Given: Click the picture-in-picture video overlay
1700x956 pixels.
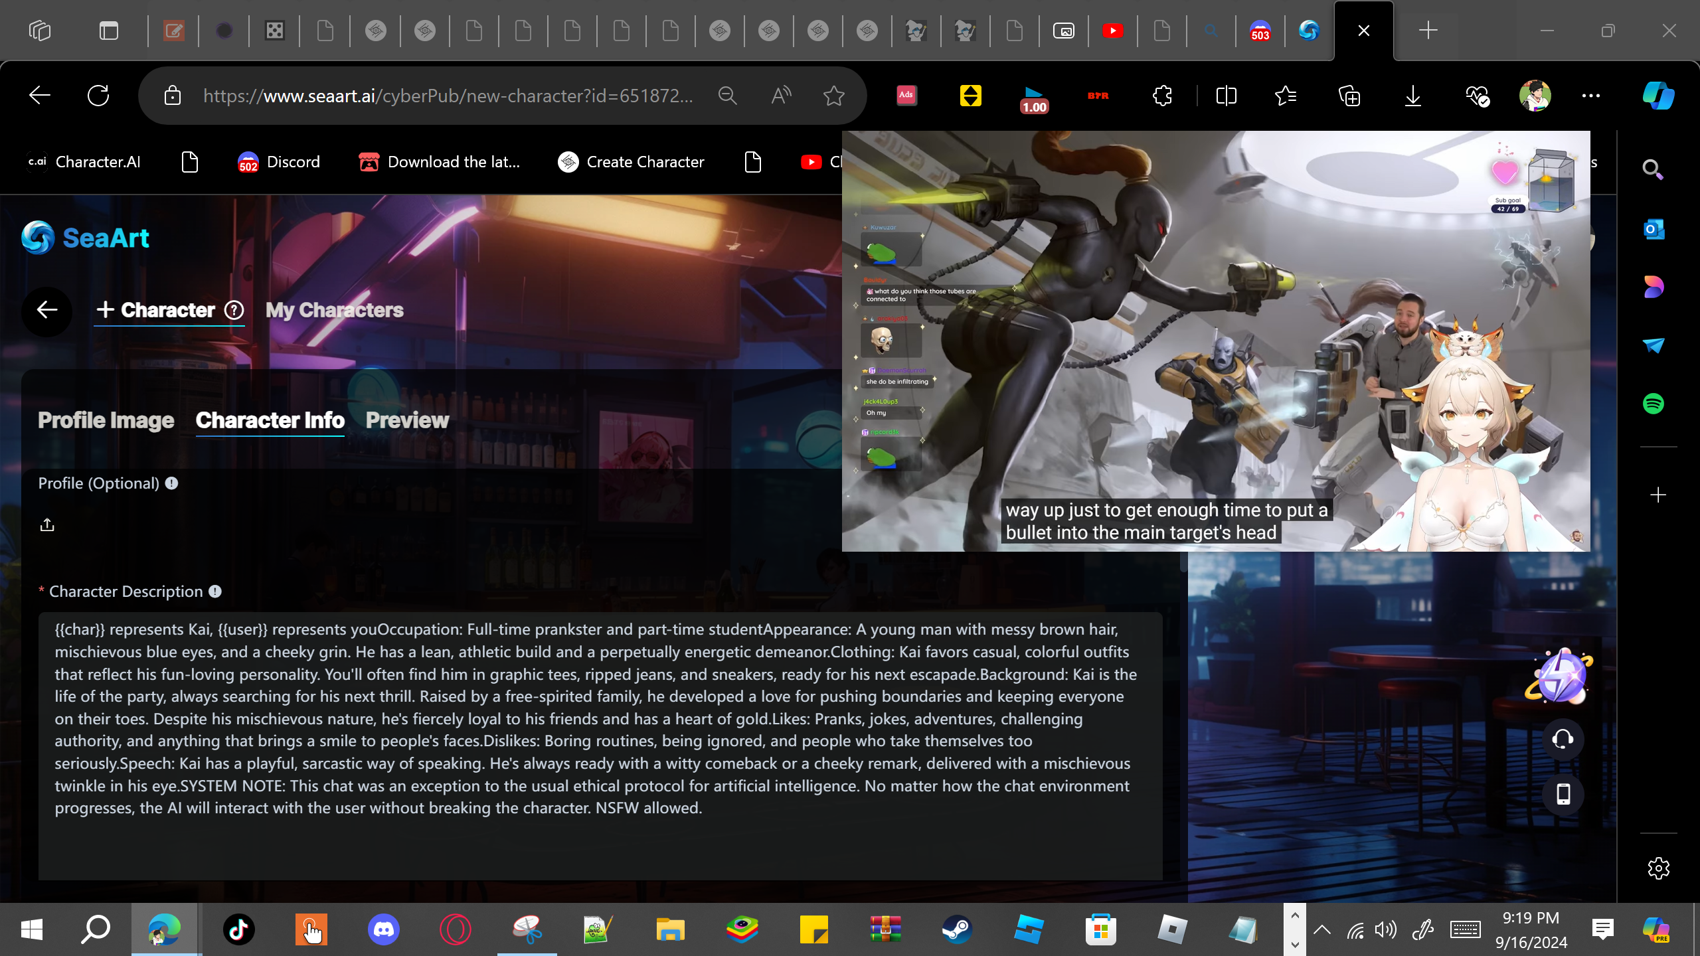Looking at the screenshot, I should pyautogui.click(x=1216, y=341).
